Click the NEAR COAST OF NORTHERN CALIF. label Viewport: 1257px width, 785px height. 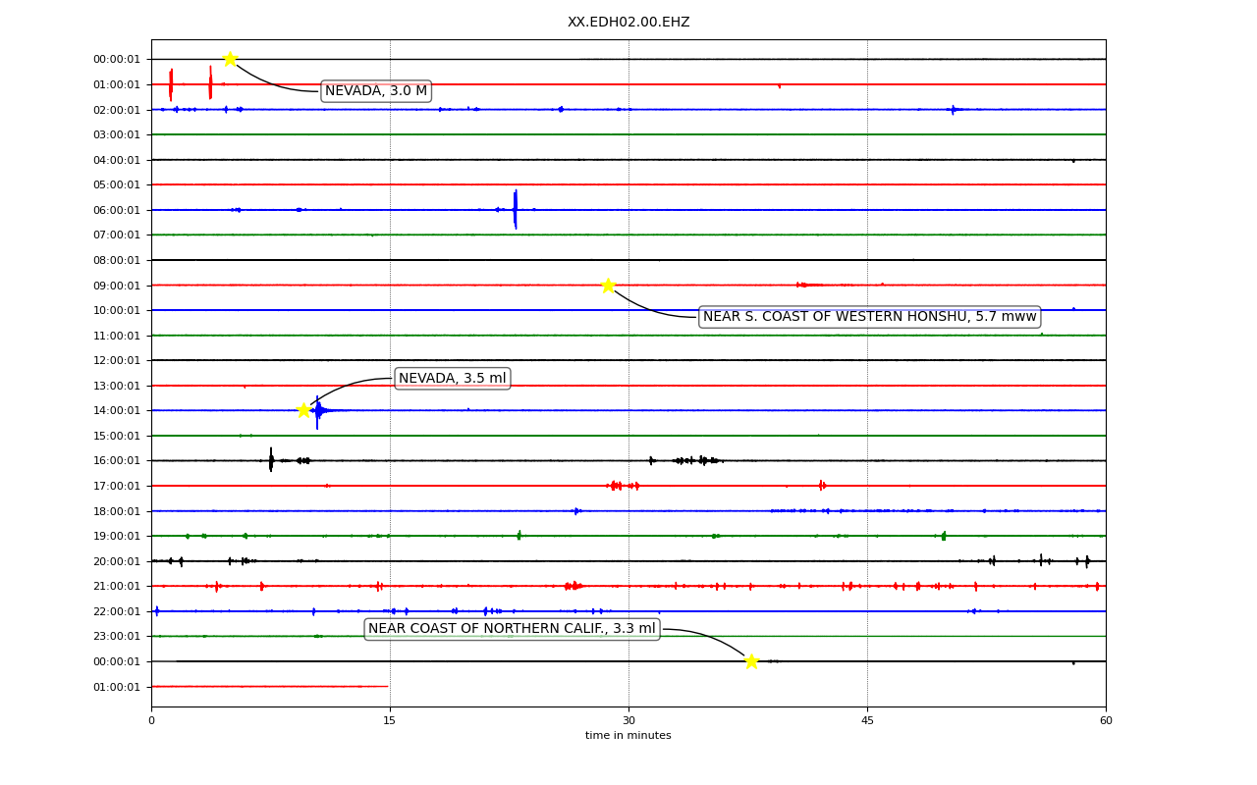click(512, 629)
